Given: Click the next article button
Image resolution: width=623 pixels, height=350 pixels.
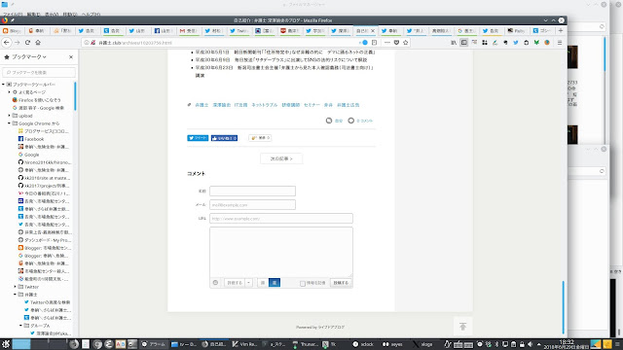Looking at the screenshot, I should pos(281,158).
